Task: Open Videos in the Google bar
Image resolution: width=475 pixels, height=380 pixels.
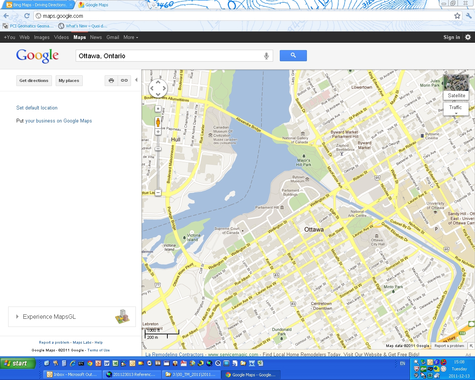Action: [x=62, y=37]
